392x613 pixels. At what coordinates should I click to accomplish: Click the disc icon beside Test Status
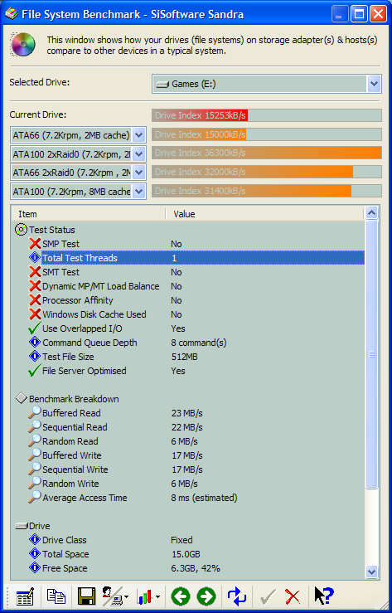[21, 230]
